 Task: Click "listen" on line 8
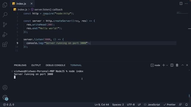point(38,40)
